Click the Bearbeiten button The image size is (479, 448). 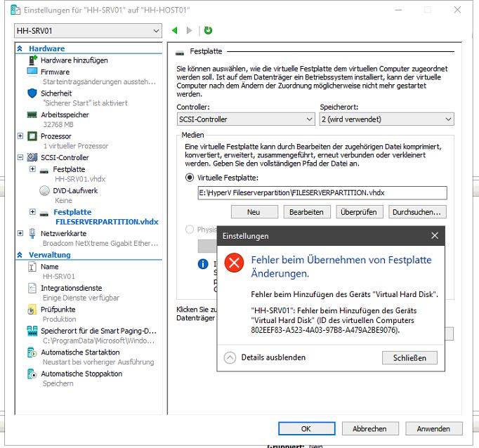coord(307,212)
